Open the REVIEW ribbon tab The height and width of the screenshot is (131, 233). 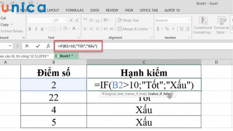(x=112, y=10)
